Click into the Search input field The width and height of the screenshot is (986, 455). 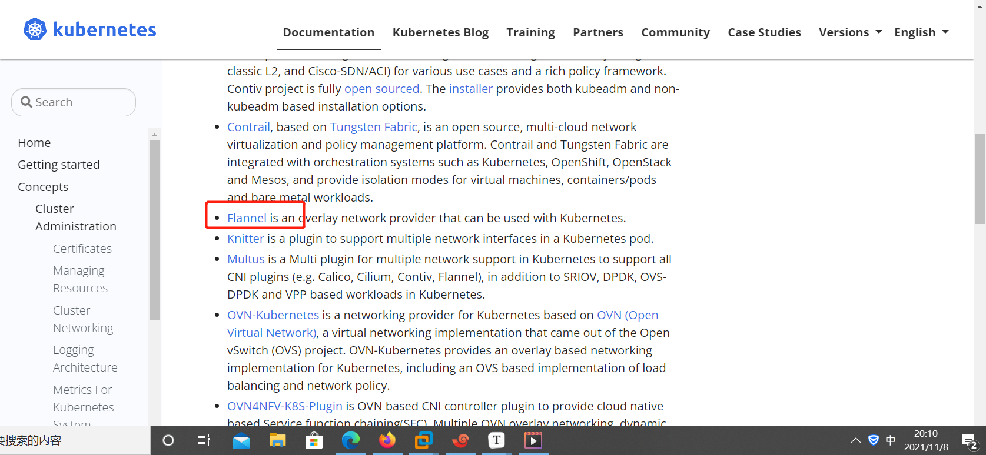coord(74,102)
